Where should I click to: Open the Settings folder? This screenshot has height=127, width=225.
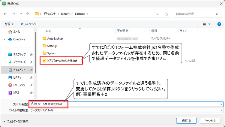click(x=52, y=46)
